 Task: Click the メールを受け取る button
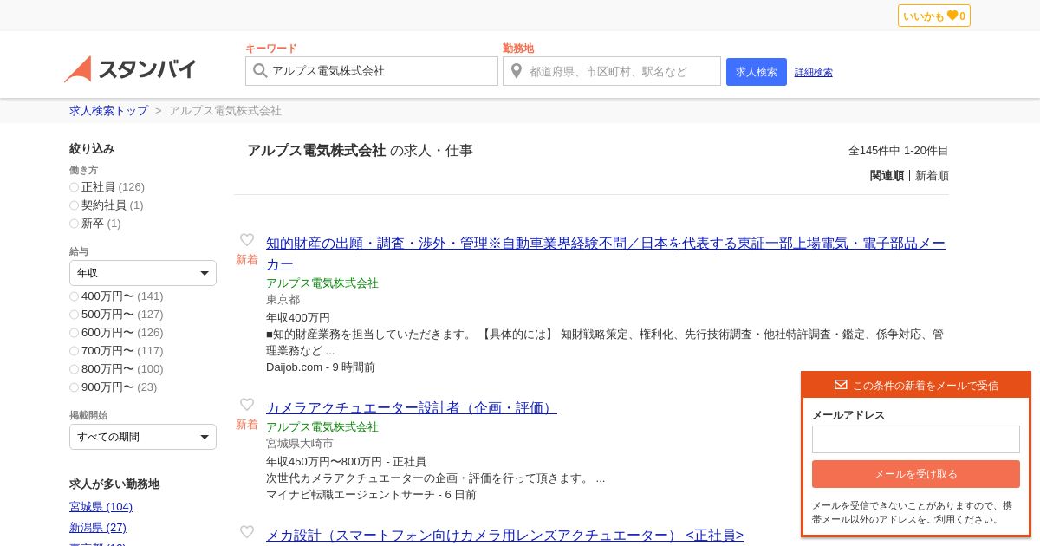click(x=916, y=474)
